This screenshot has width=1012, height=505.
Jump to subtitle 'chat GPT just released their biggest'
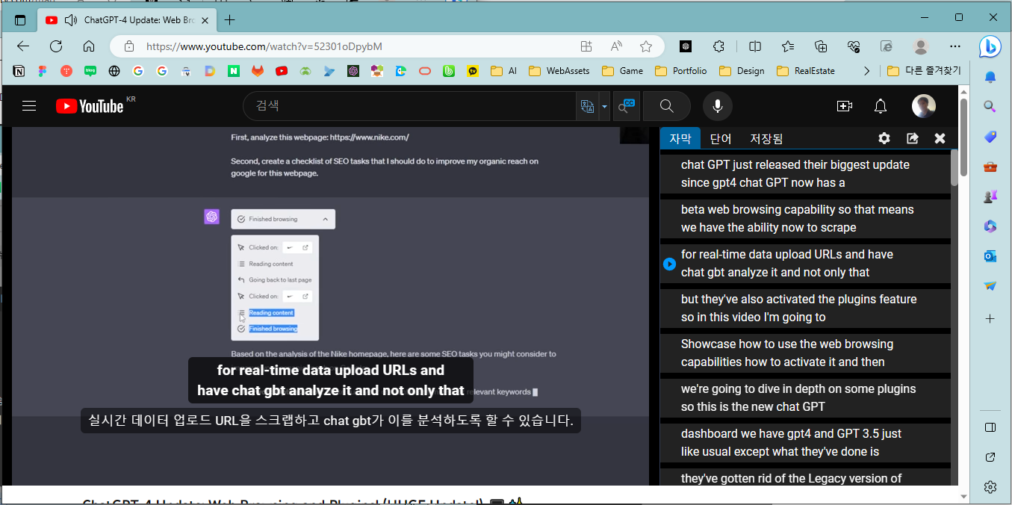coord(805,173)
